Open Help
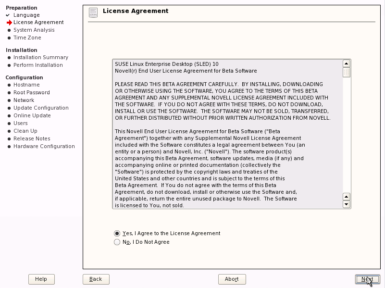This screenshot has height=288, width=385. coord(41,279)
